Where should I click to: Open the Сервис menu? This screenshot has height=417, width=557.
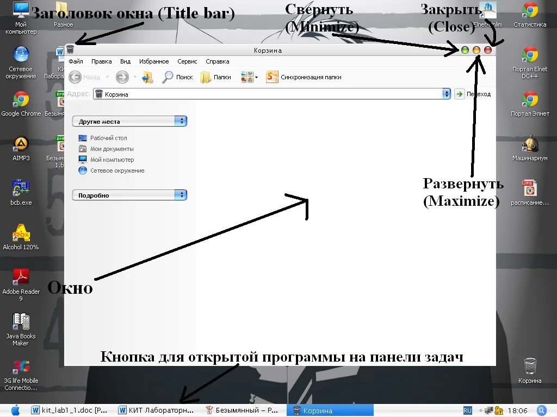pos(187,61)
